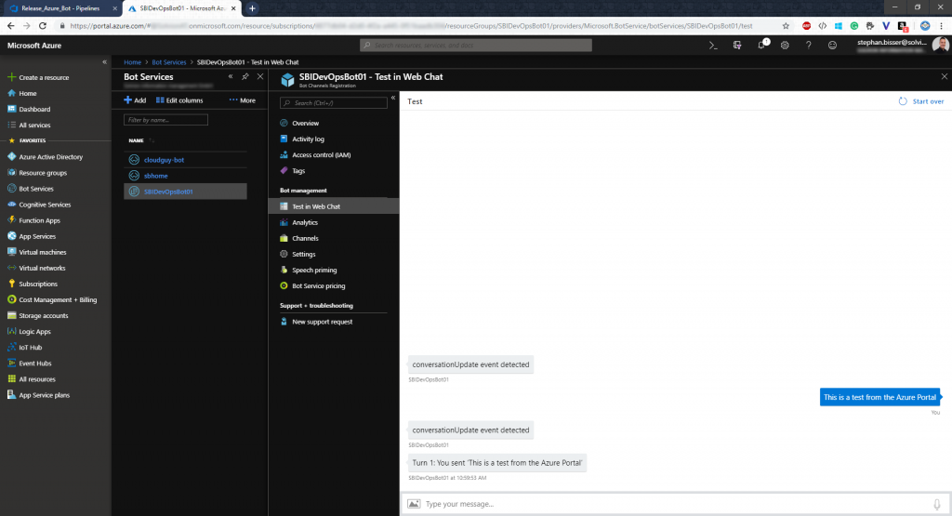Open the notifications bell icon
The height and width of the screenshot is (516, 952).
761,46
